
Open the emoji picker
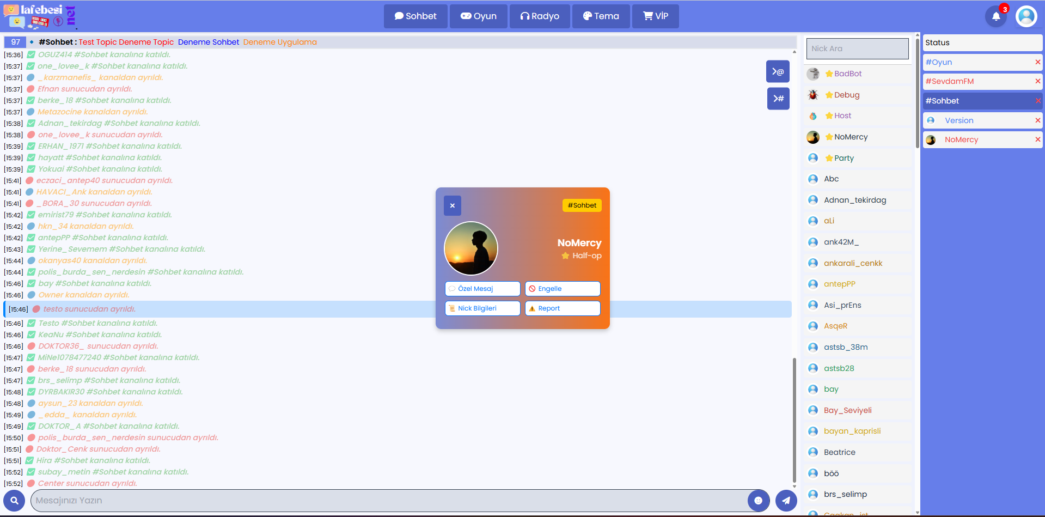(x=758, y=500)
